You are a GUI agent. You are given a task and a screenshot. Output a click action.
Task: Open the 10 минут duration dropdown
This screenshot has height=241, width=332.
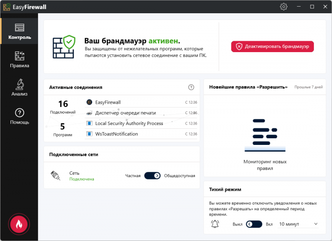[x=298, y=224]
